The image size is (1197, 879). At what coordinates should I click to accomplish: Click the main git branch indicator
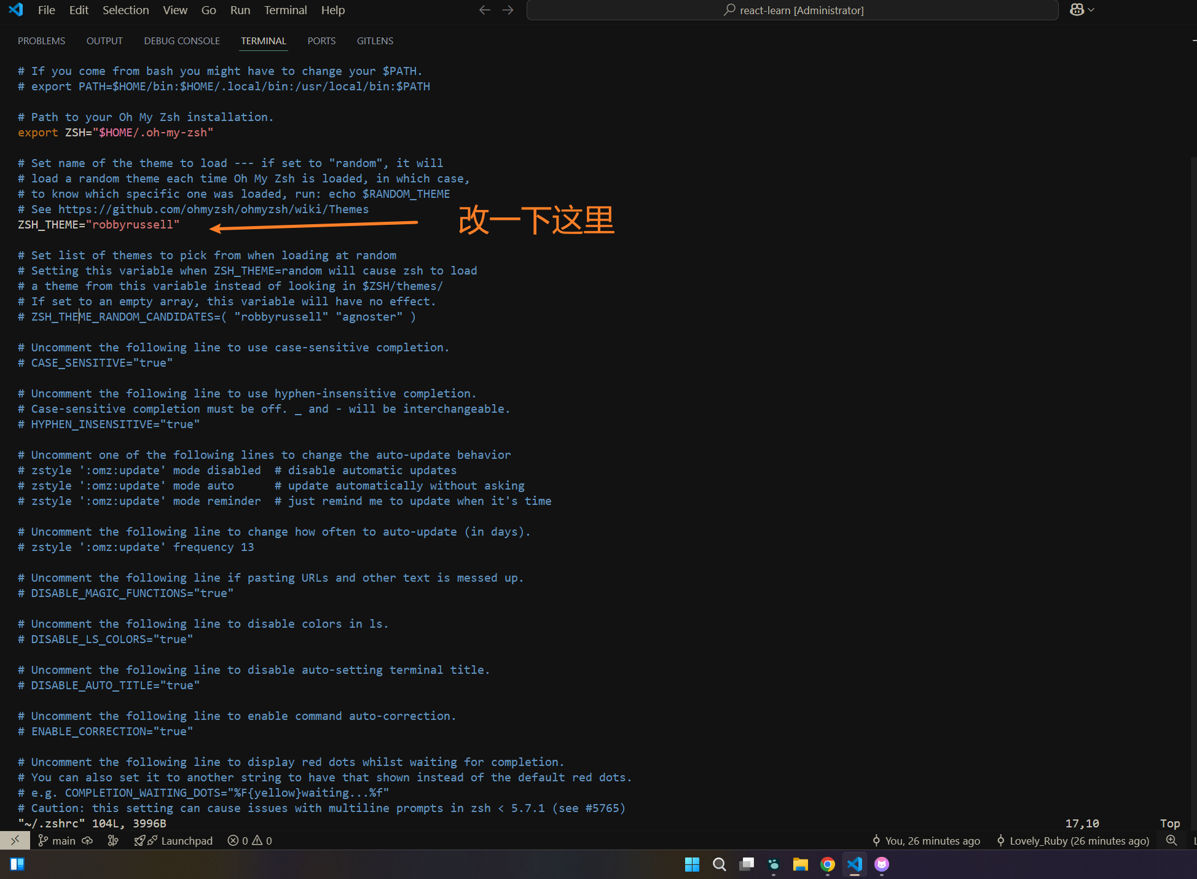57,840
